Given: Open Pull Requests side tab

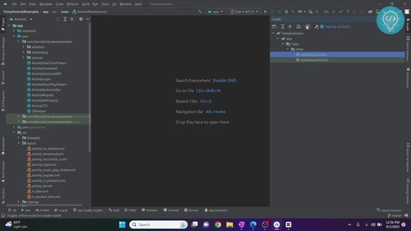Looking at the screenshot, I should 3,101.
